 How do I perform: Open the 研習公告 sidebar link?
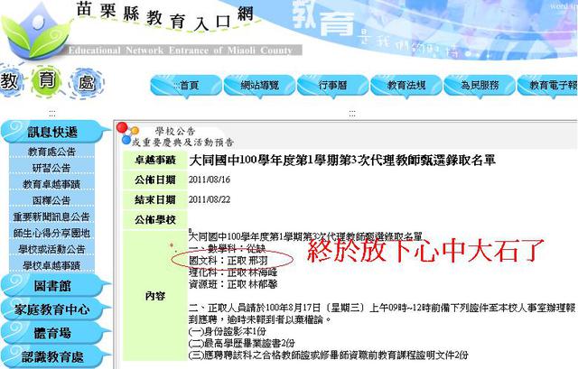pyautogui.click(x=52, y=168)
